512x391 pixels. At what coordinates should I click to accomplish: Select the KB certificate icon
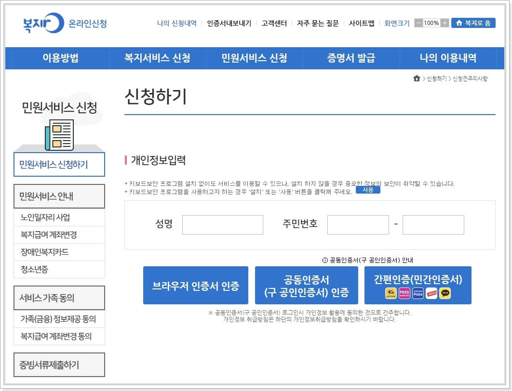391,293
